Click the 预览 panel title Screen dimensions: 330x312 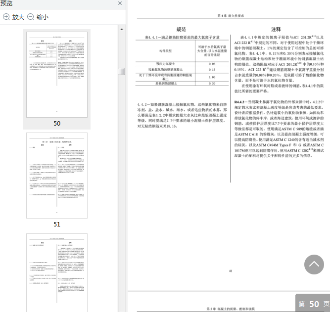pyautogui.click(x=6, y=3)
